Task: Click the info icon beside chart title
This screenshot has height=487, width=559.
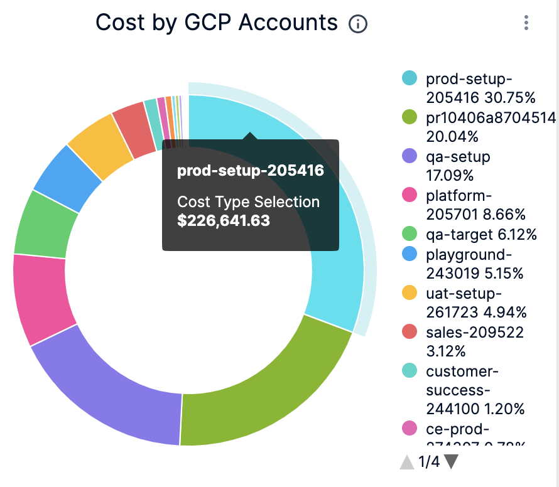Action: (357, 24)
